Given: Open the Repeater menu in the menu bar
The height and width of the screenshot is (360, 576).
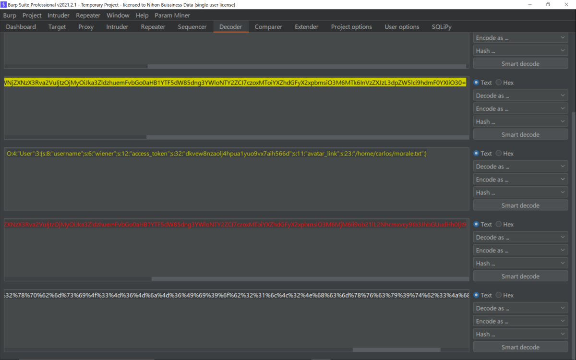Looking at the screenshot, I should [x=88, y=15].
